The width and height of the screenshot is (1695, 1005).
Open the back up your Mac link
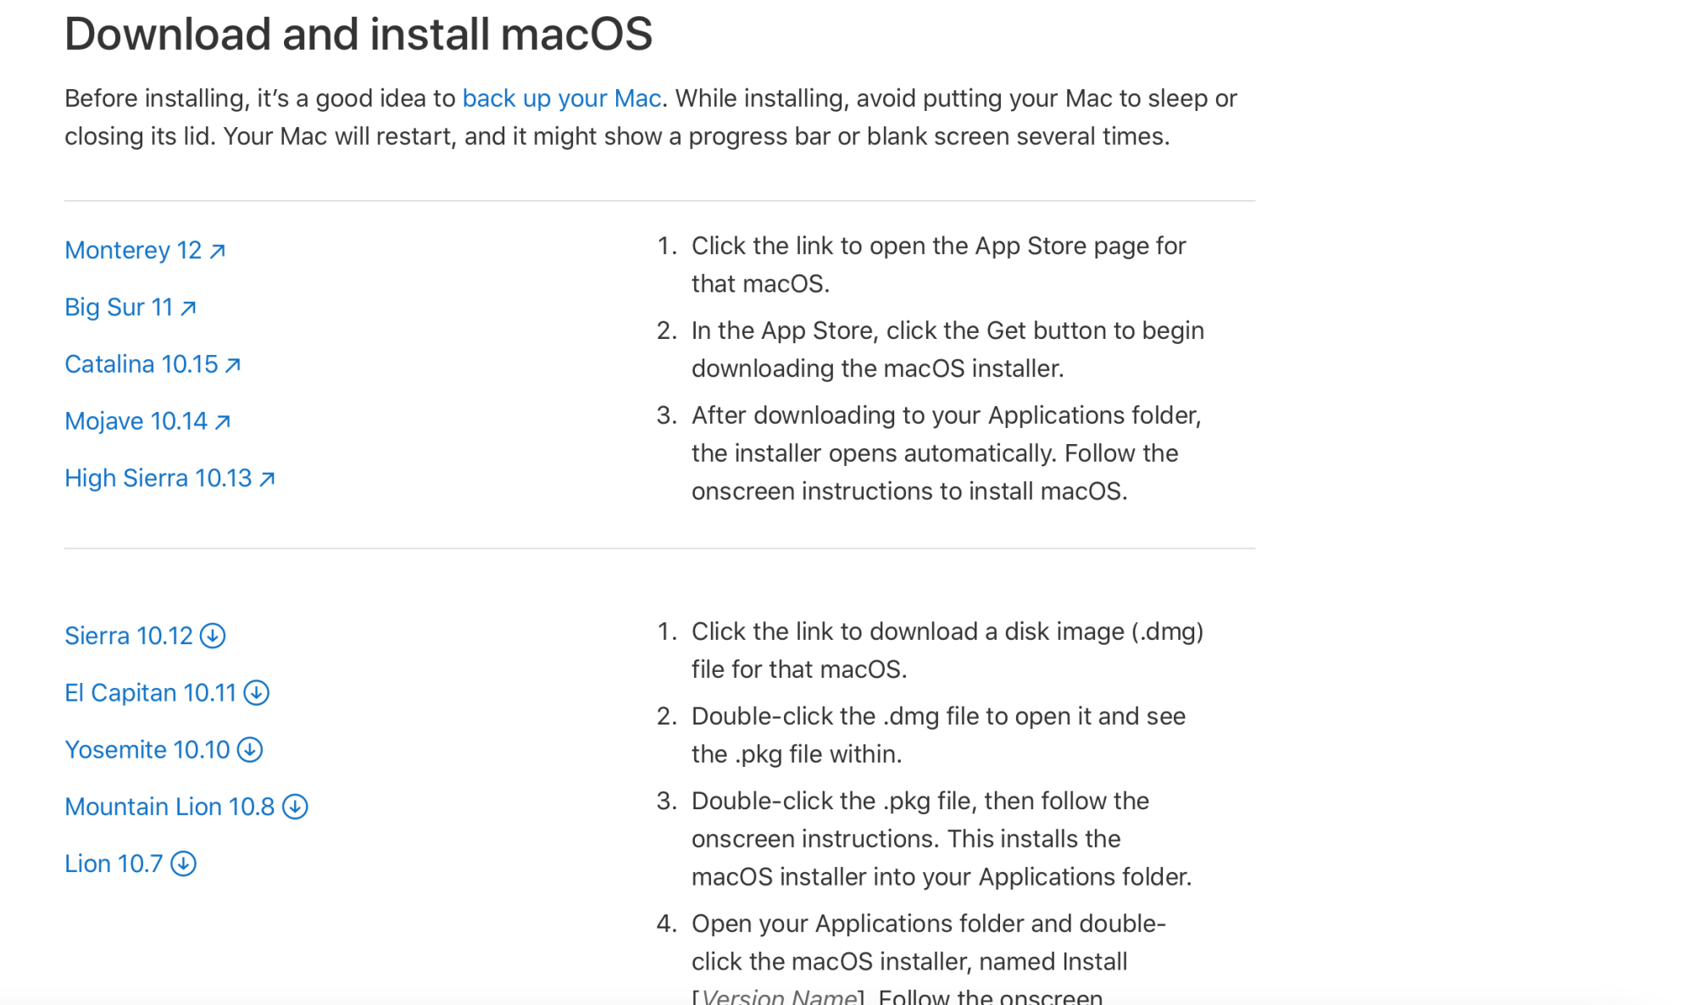(562, 98)
